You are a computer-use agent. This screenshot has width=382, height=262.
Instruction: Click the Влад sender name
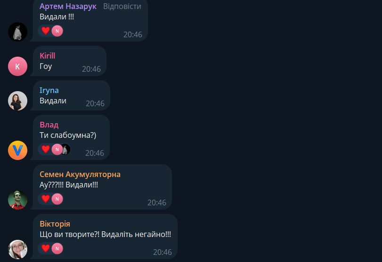pyautogui.click(x=49, y=125)
